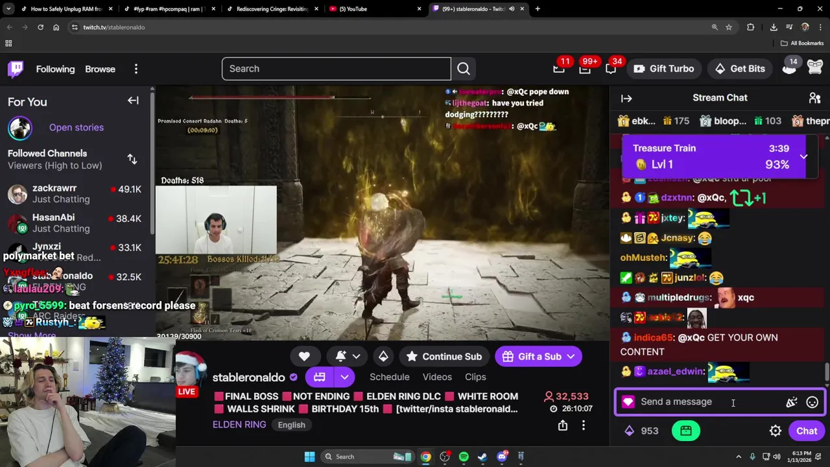Open the stories link
830x467 pixels.
pos(77,127)
